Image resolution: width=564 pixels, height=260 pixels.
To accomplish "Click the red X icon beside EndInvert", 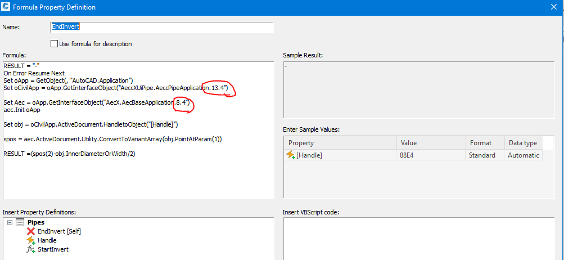I will click(x=31, y=231).
